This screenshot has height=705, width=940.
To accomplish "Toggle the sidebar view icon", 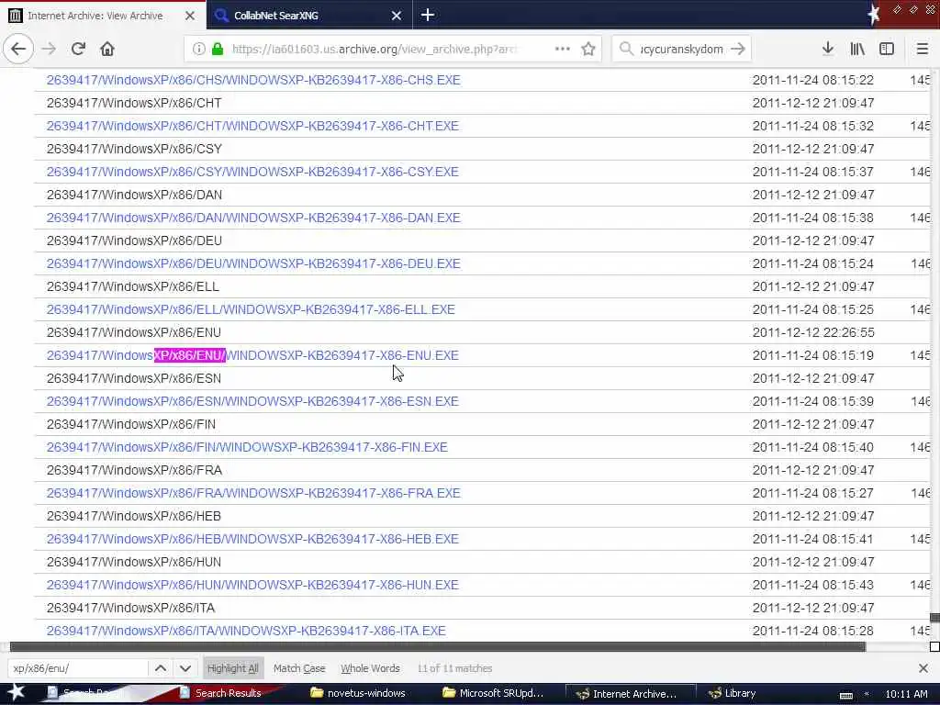I will pyautogui.click(x=887, y=49).
